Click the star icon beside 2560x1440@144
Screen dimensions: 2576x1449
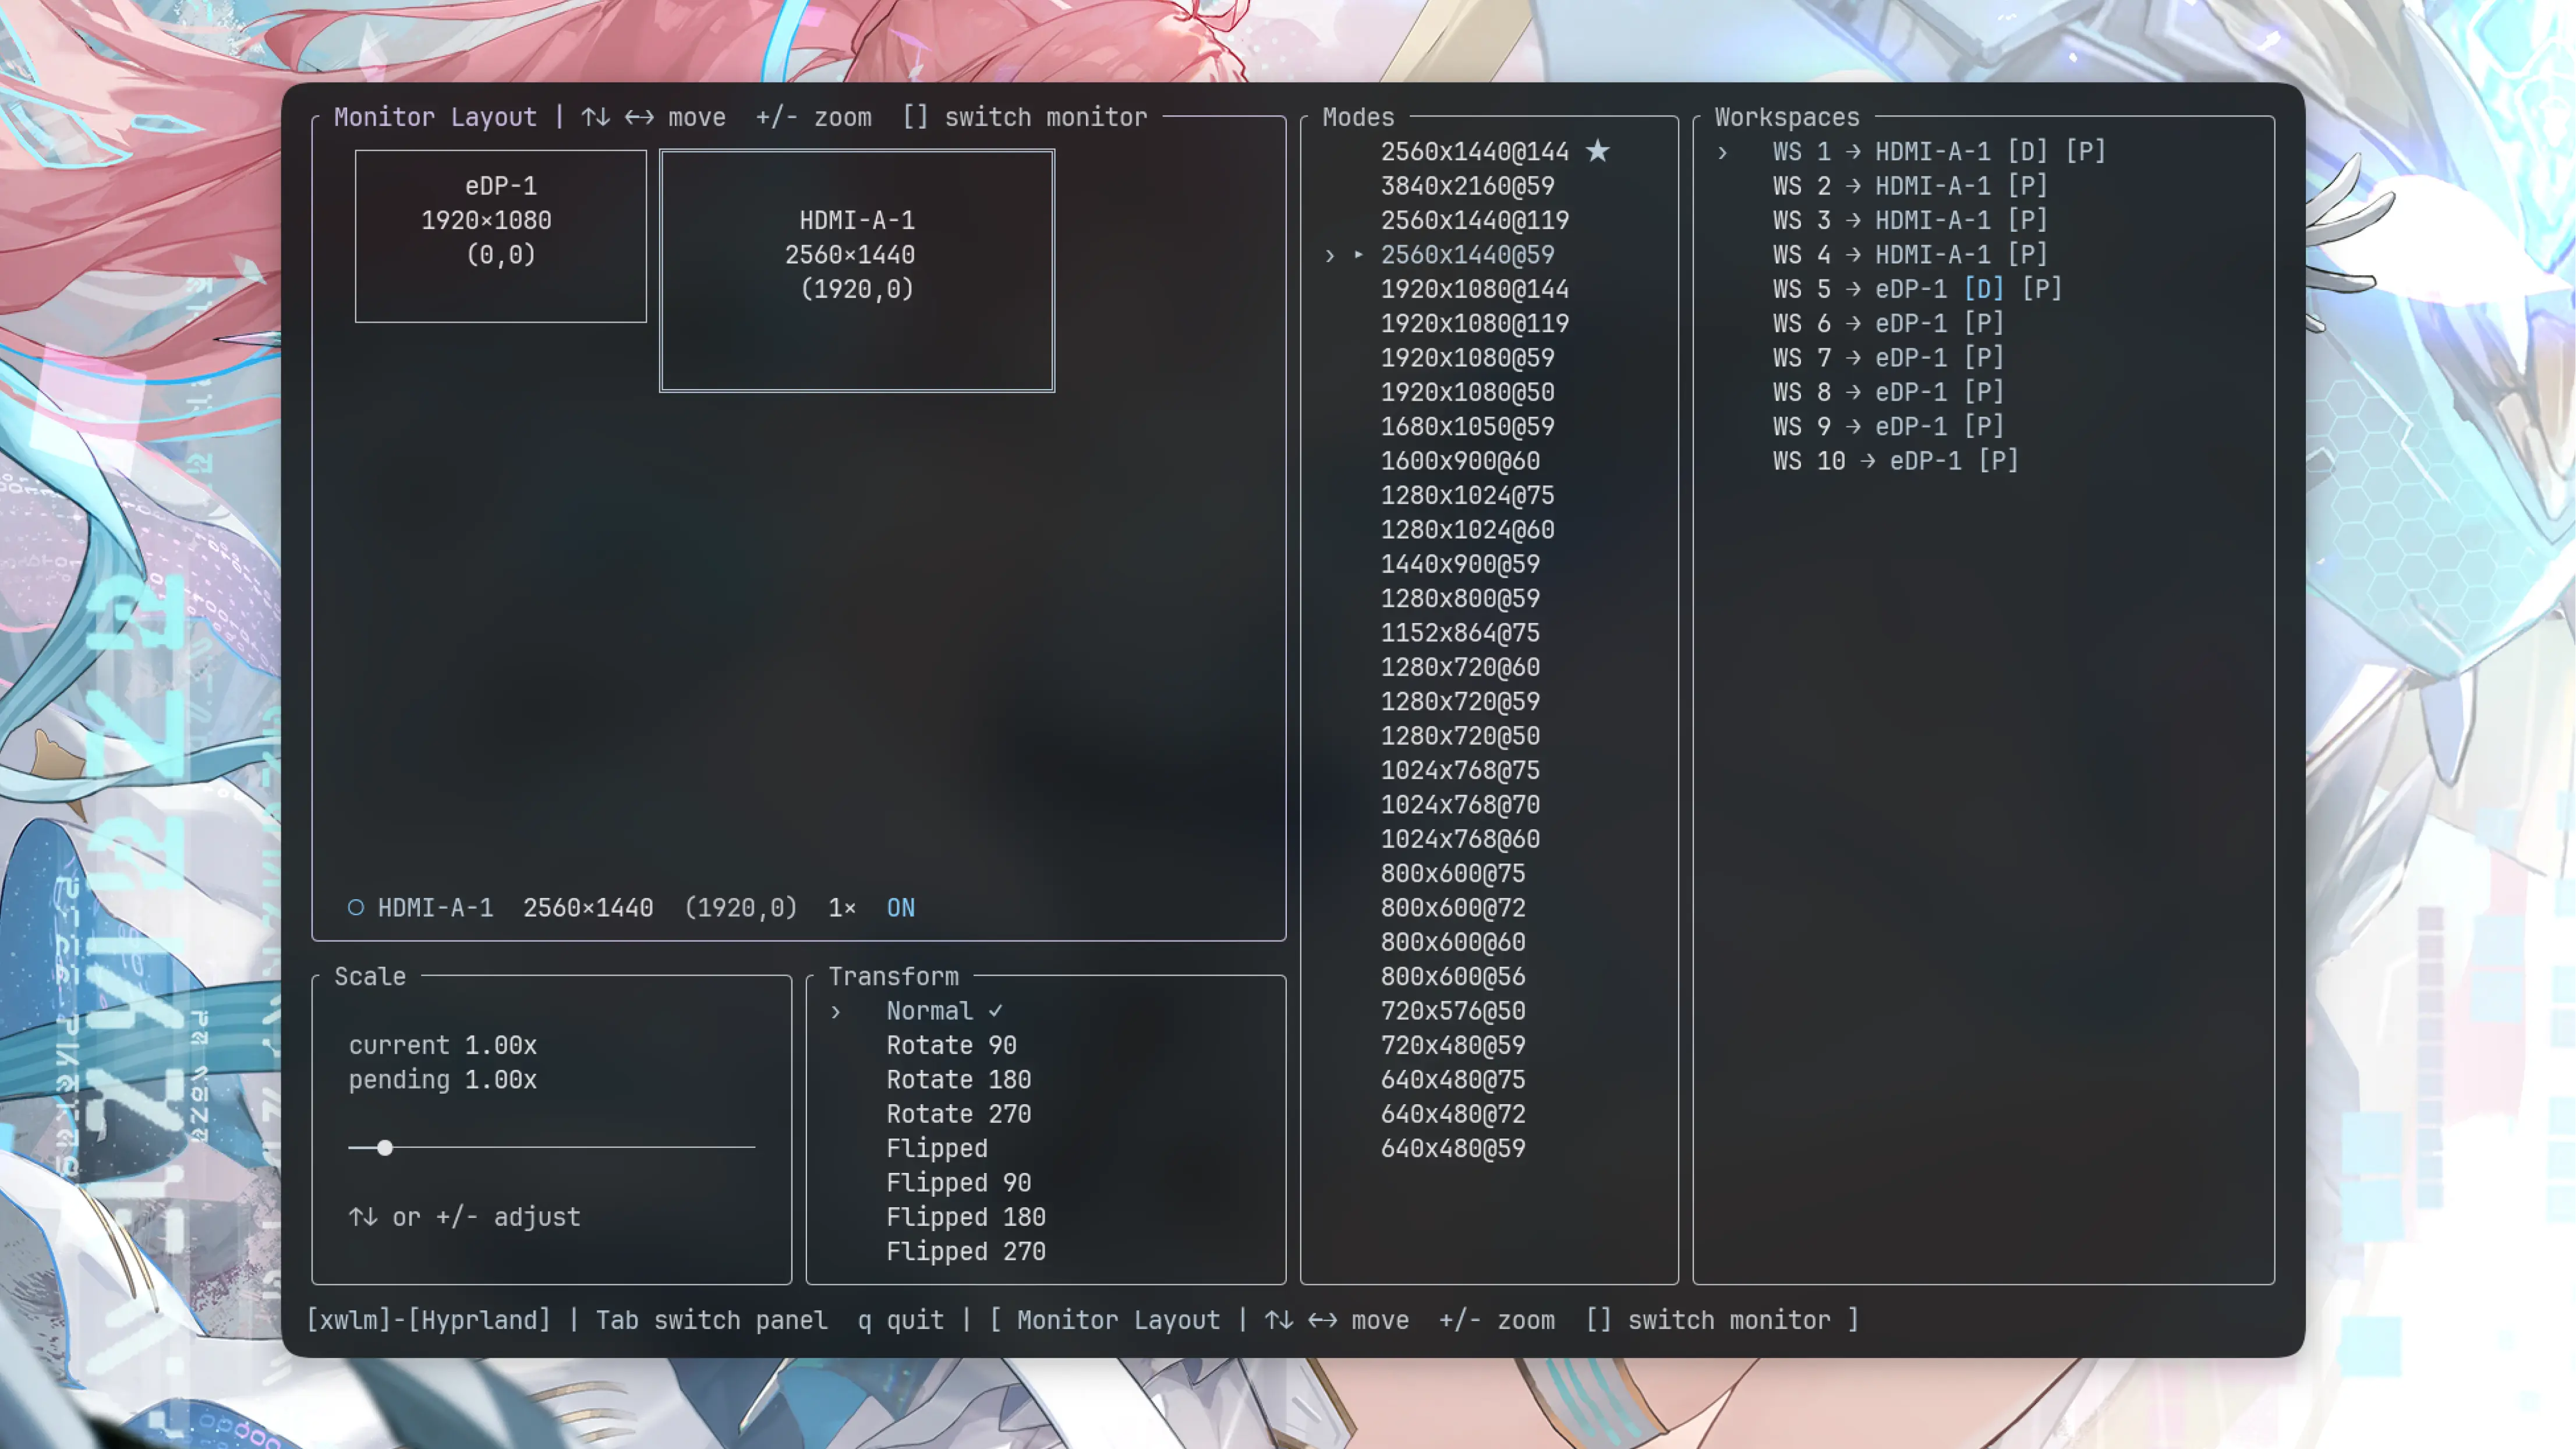1598,151
